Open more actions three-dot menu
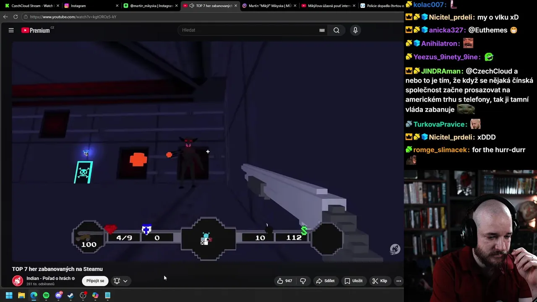 [399, 281]
